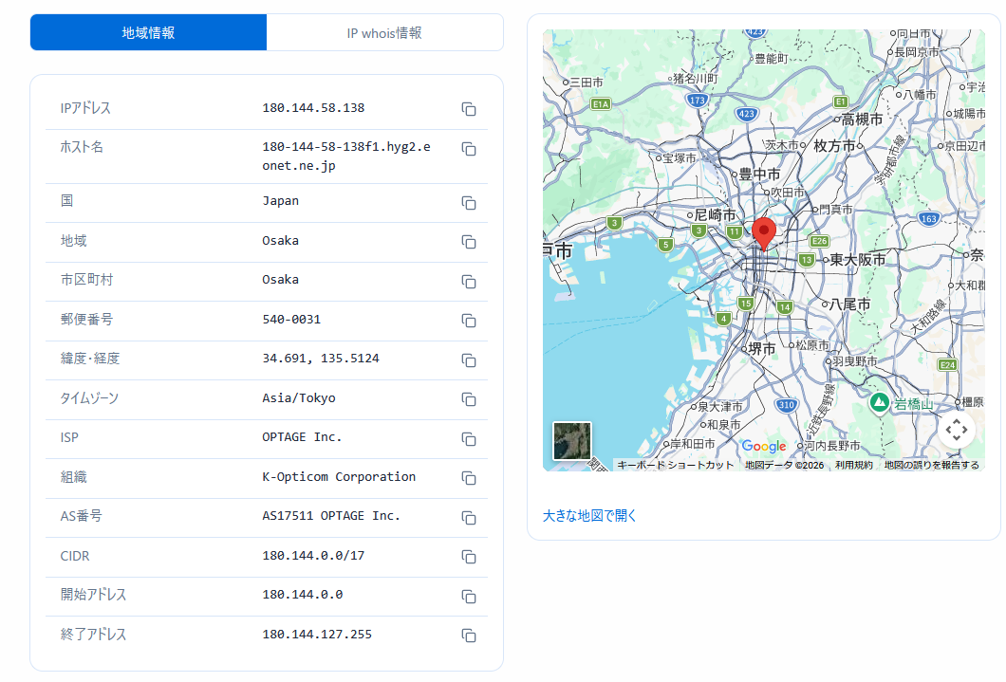Switch to the IP whois情報 tab
Viewport: 1006px width, 682px height.
pyautogui.click(x=384, y=32)
